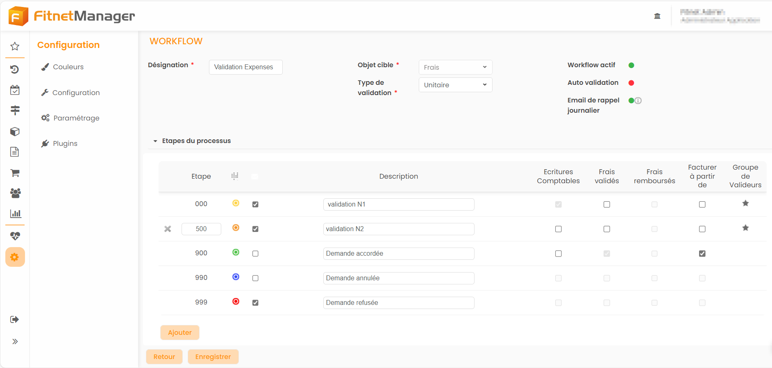Click the logout arrow sidebar icon
772x368 pixels.
[15, 320]
